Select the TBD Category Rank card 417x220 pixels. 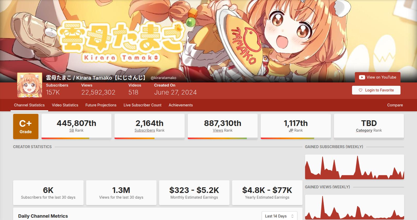pyautogui.click(x=369, y=126)
